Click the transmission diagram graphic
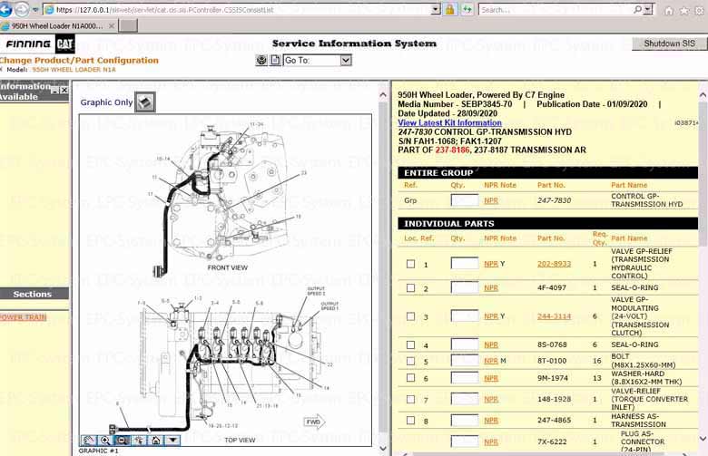This screenshot has height=456, width=708. click(x=225, y=279)
